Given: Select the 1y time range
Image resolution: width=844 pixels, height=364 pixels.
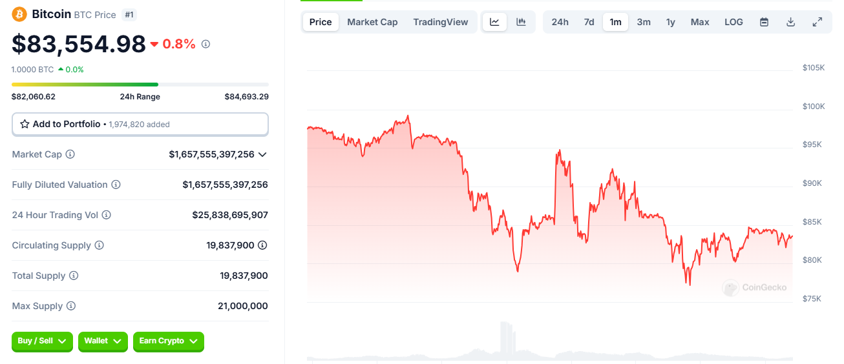Looking at the screenshot, I should (671, 22).
